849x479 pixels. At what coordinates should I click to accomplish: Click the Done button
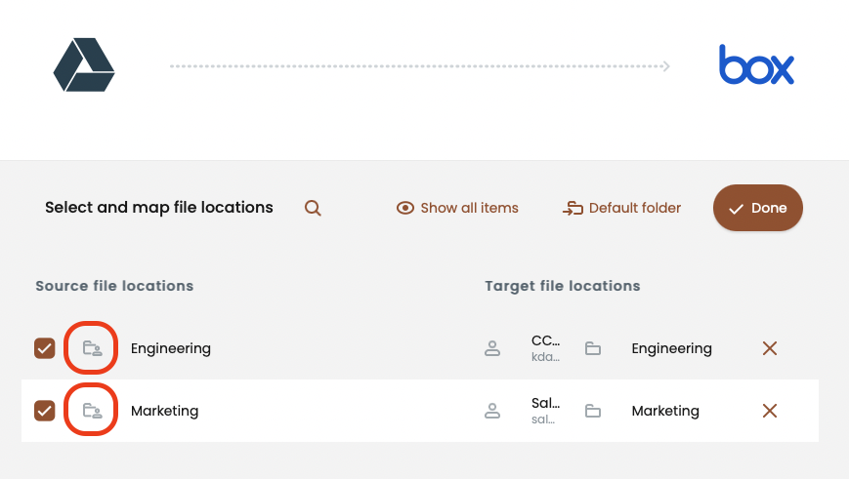tap(757, 208)
